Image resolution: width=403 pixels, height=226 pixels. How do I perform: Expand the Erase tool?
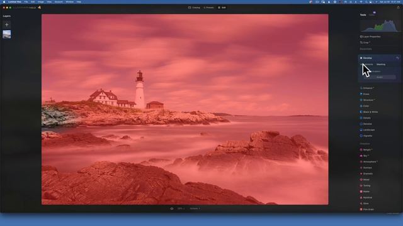point(365,94)
